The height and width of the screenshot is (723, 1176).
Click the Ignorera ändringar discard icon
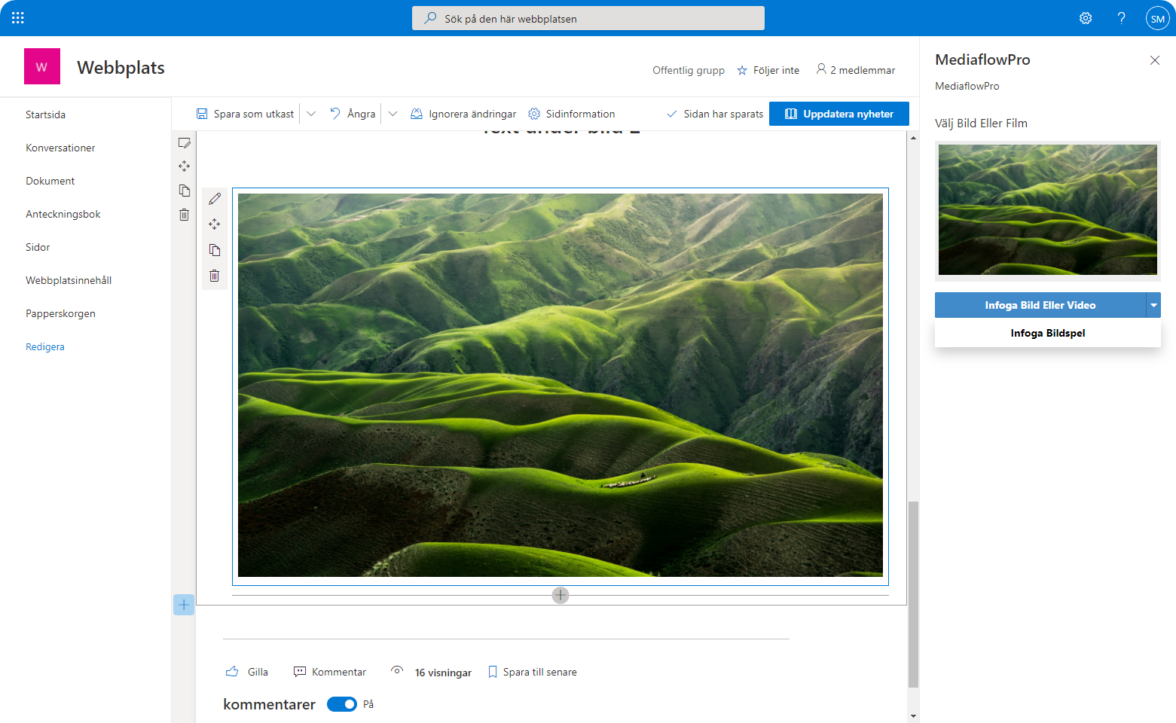417,114
